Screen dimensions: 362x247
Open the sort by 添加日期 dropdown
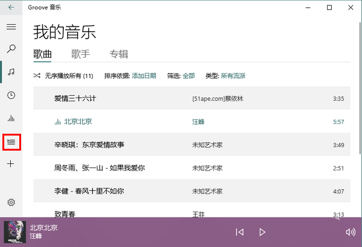pos(144,76)
